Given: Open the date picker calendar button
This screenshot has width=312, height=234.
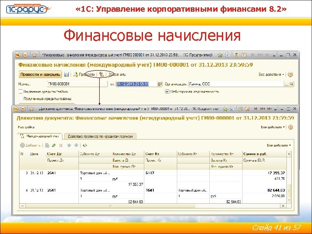Looking at the screenshot, I should click(160, 84).
